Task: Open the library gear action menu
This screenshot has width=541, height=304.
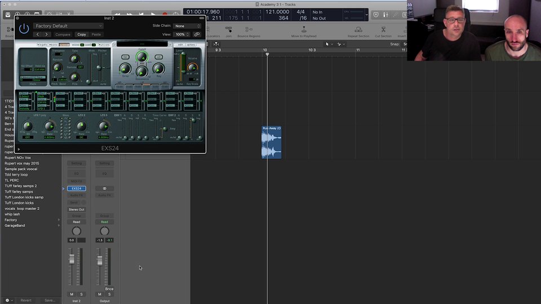Action: [x=9, y=300]
